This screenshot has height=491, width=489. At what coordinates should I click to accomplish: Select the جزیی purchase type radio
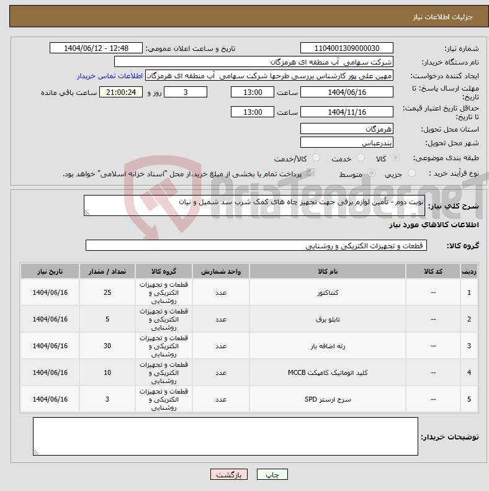point(411,173)
